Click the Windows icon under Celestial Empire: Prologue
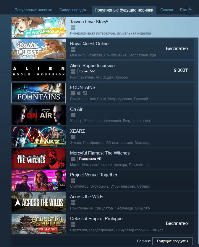 click(73, 224)
